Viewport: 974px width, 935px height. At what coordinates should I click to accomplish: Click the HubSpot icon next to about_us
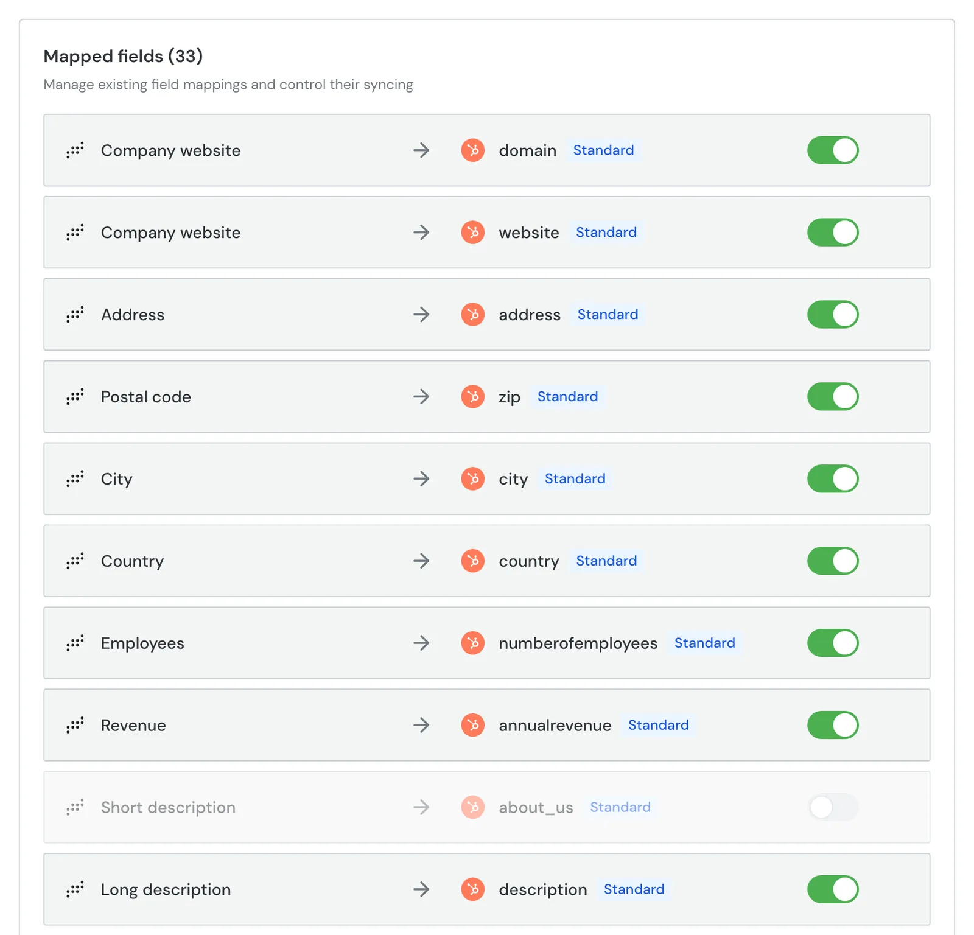pyautogui.click(x=473, y=808)
